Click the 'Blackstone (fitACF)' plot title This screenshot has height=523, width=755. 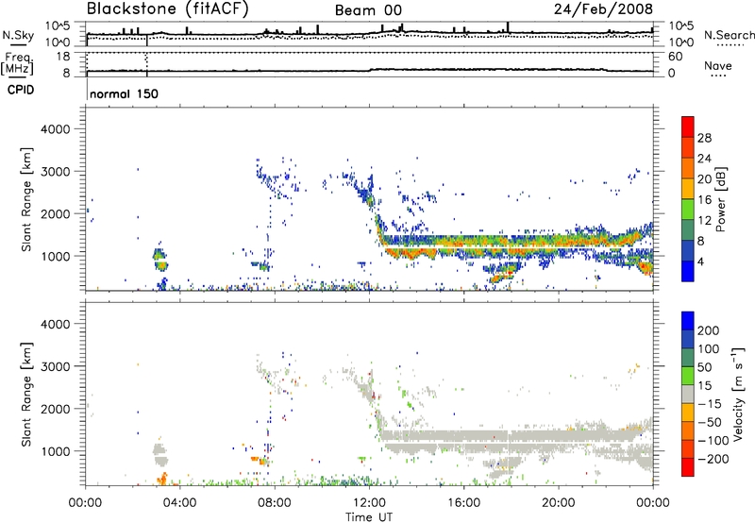pos(168,9)
